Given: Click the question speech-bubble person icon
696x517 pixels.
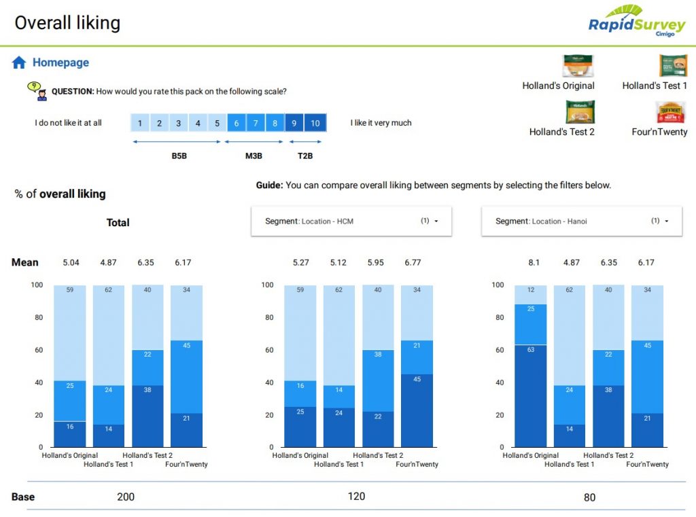Looking at the screenshot, I should click(37, 92).
